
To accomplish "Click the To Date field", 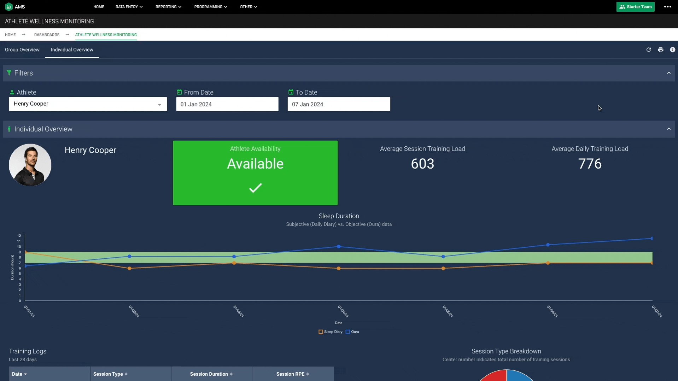I will click(339, 104).
